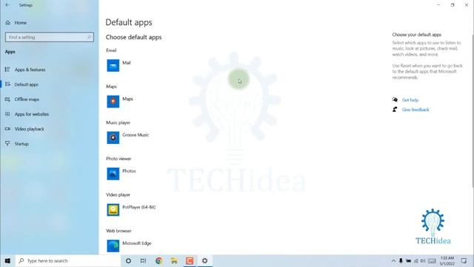Select Default apps in the sidebar
The height and width of the screenshot is (267, 474).
click(27, 85)
